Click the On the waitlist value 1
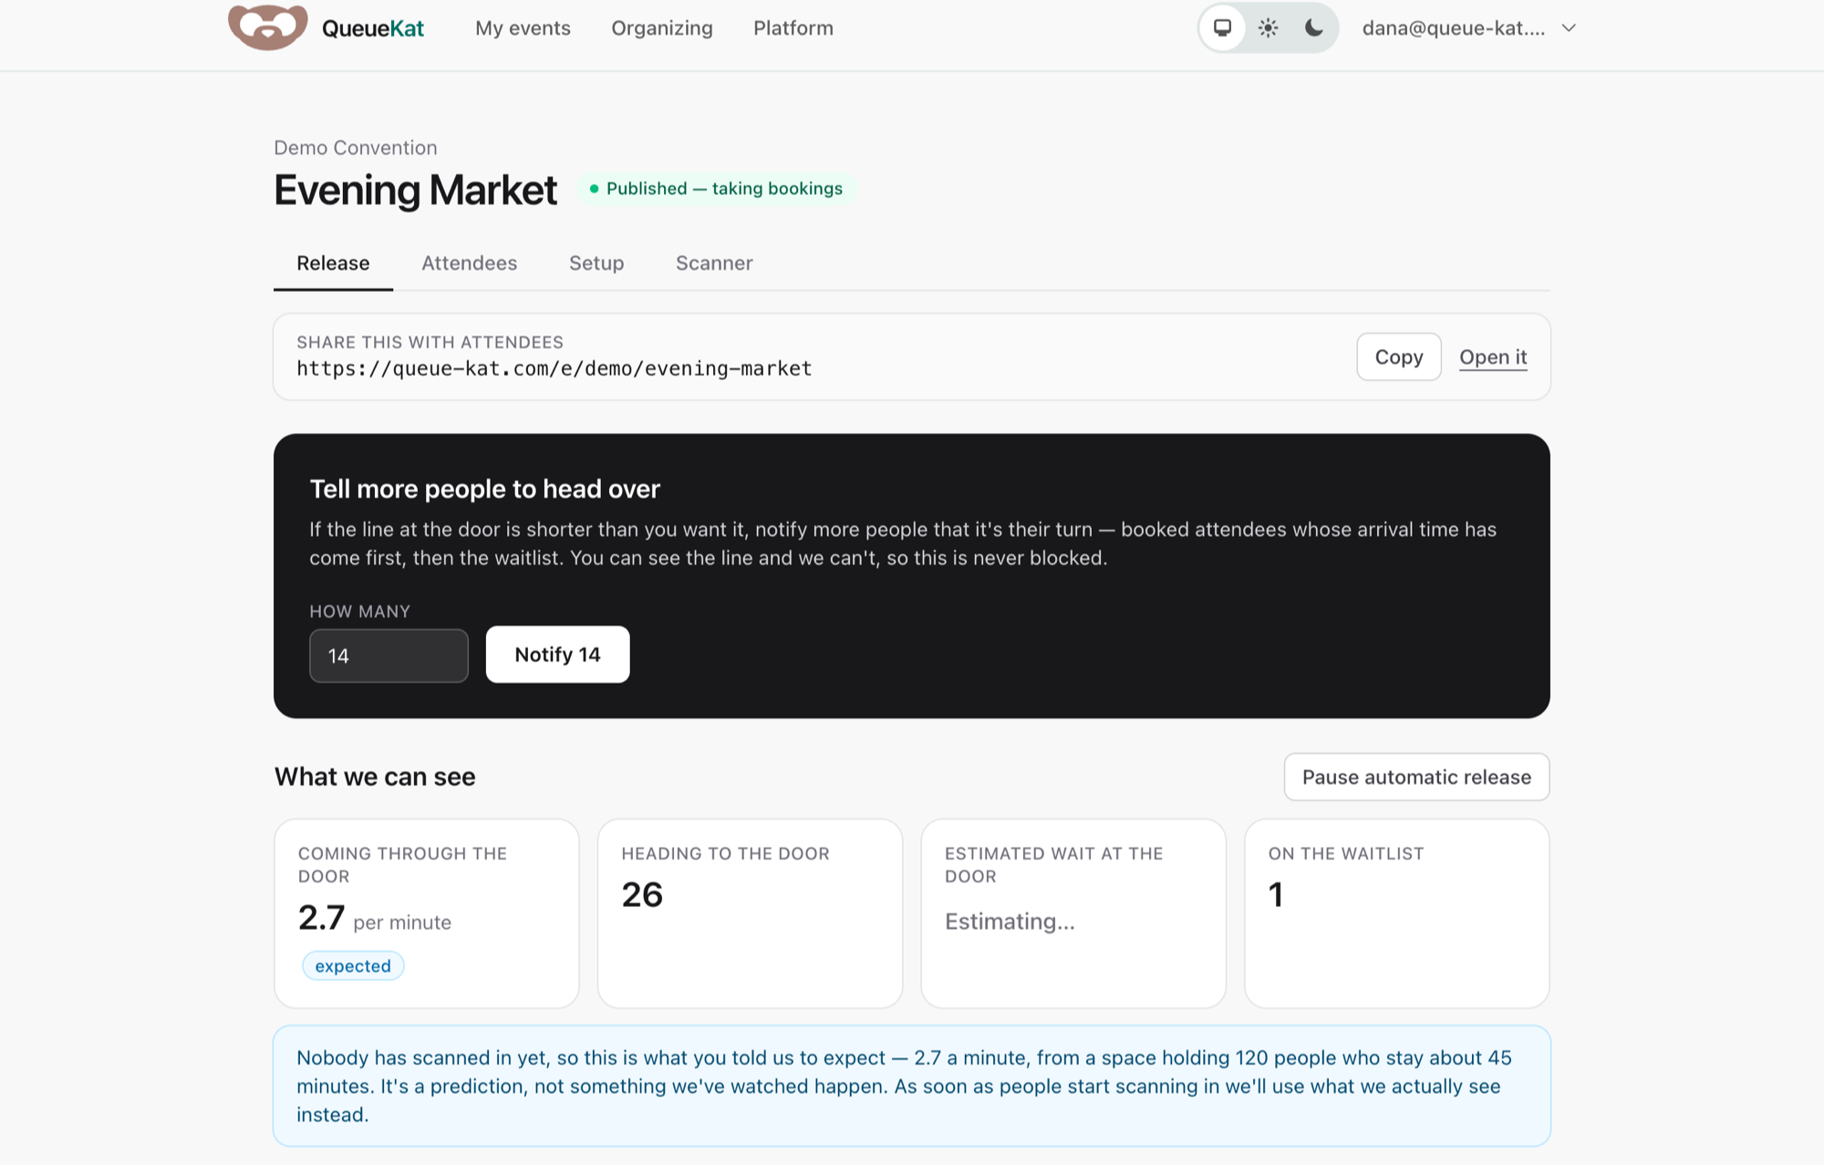This screenshot has height=1165, width=1824. click(1276, 895)
